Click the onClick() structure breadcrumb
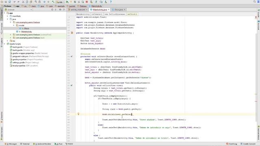 click(132, 14)
